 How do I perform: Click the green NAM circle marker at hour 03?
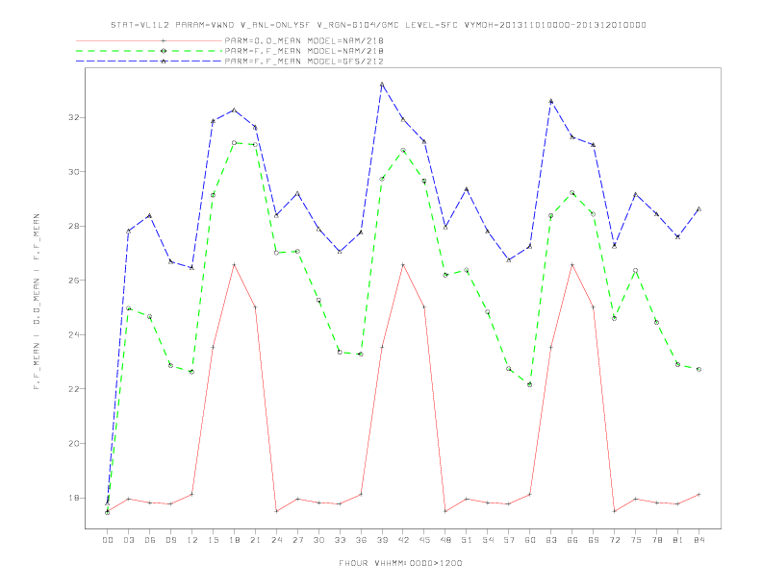128,308
